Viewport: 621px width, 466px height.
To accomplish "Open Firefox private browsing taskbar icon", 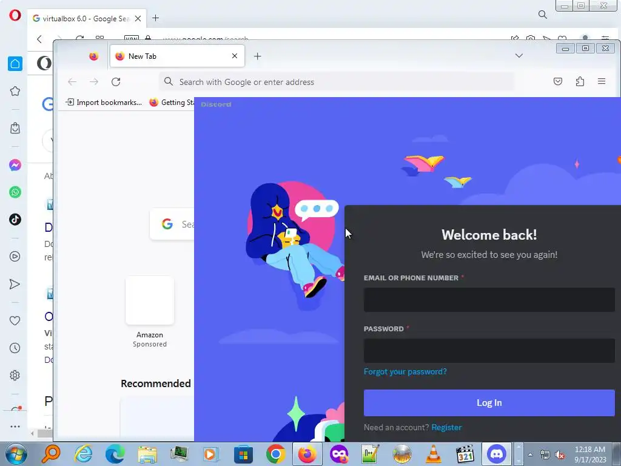I will coord(339,454).
